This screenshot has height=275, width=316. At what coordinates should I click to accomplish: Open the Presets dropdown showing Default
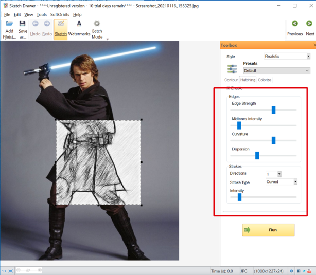[x=276, y=70]
